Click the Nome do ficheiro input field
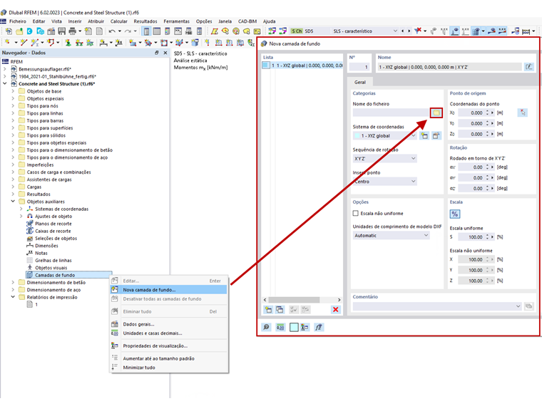 click(x=391, y=113)
